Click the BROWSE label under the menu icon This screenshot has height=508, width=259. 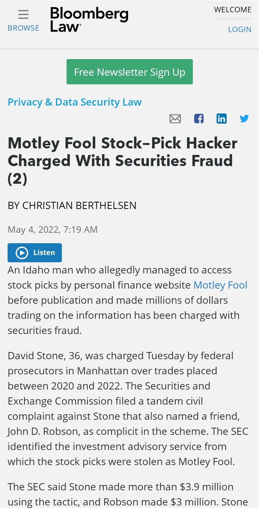point(23,28)
